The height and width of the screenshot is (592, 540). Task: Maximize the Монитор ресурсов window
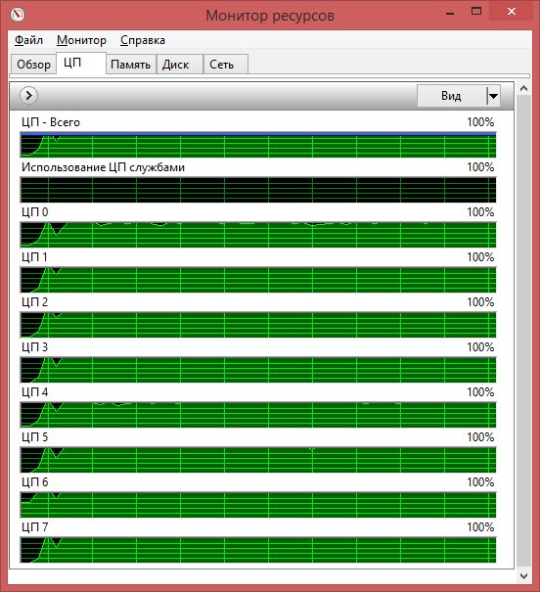pyautogui.click(x=476, y=12)
